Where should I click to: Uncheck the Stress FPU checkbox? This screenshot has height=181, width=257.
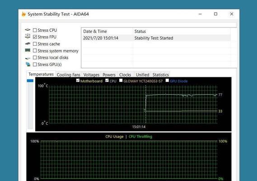click(x=35, y=37)
